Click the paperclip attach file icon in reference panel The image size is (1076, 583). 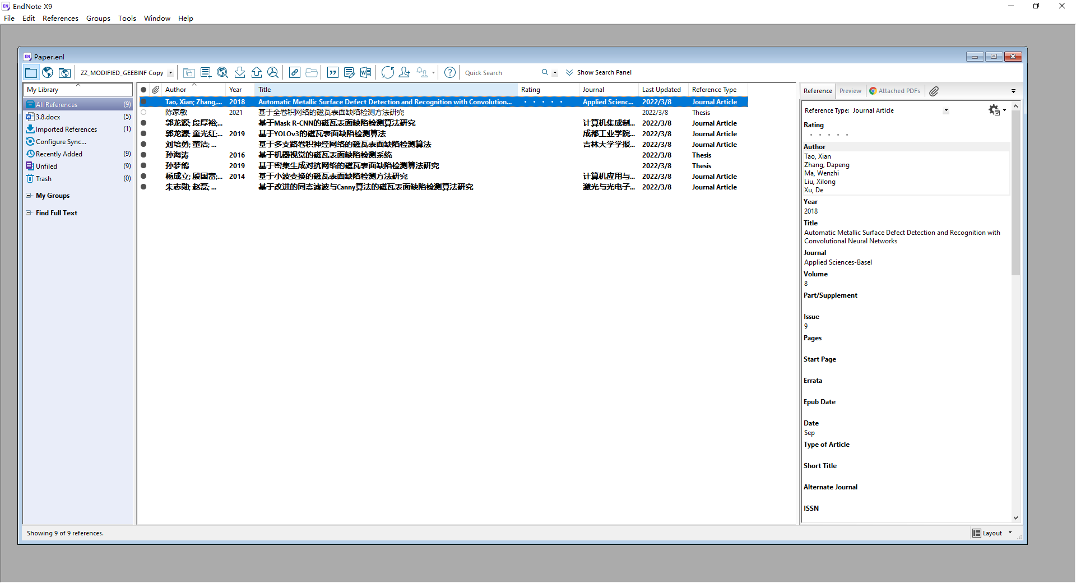pos(934,91)
